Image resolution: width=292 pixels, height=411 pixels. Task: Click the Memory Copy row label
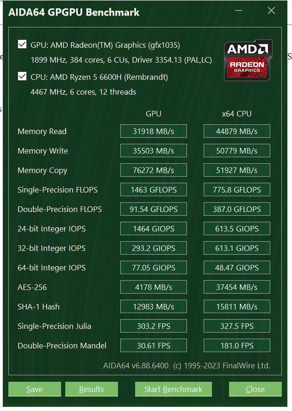point(43,171)
